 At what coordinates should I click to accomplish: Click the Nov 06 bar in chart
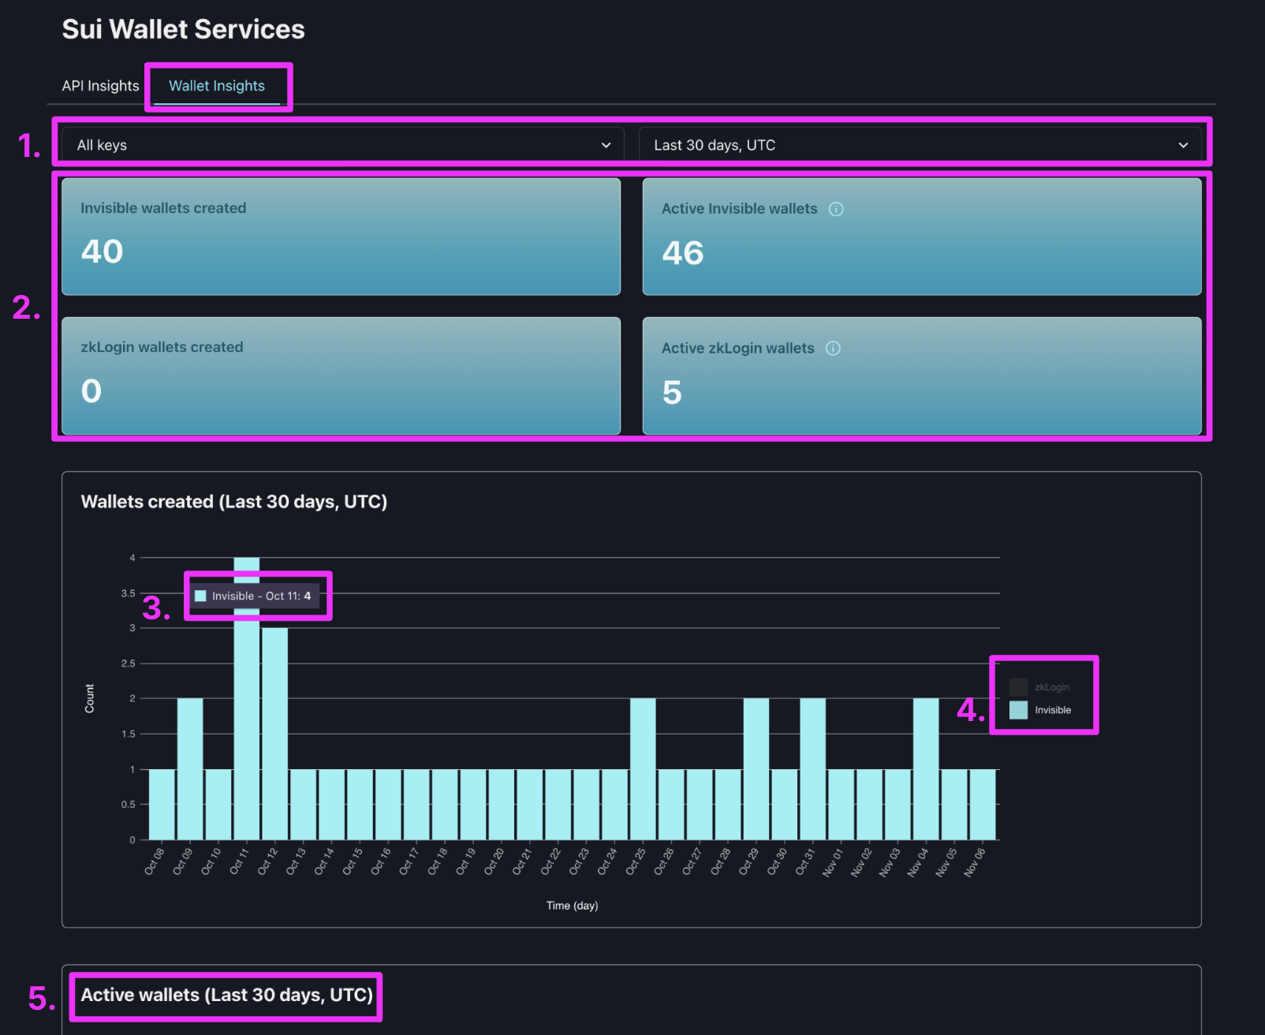(983, 805)
